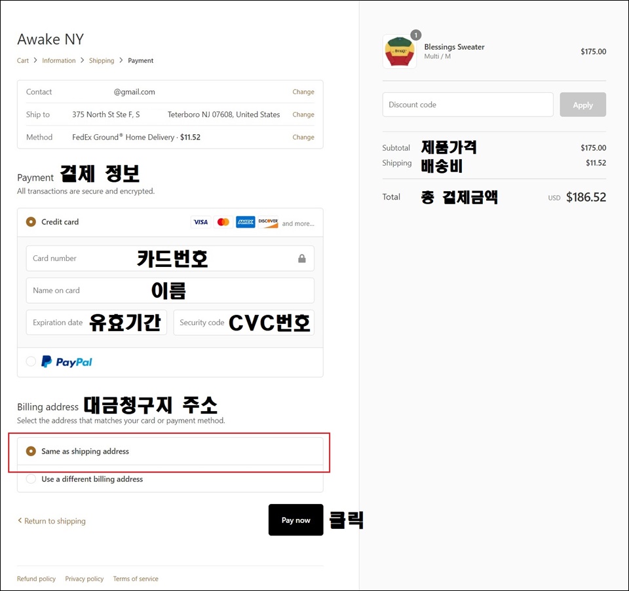Click the padlock icon in Card number field
The image size is (629, 591).
pos(301,259)
